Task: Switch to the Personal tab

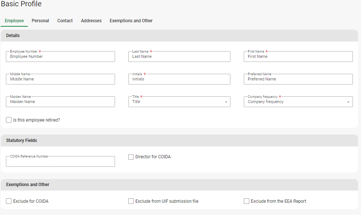Action: tap(40, 21)
